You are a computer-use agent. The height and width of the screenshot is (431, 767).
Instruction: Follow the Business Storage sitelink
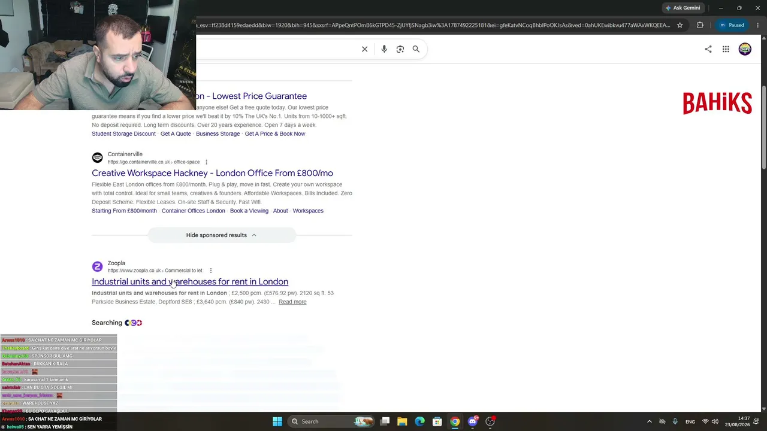tap(218, 134)
